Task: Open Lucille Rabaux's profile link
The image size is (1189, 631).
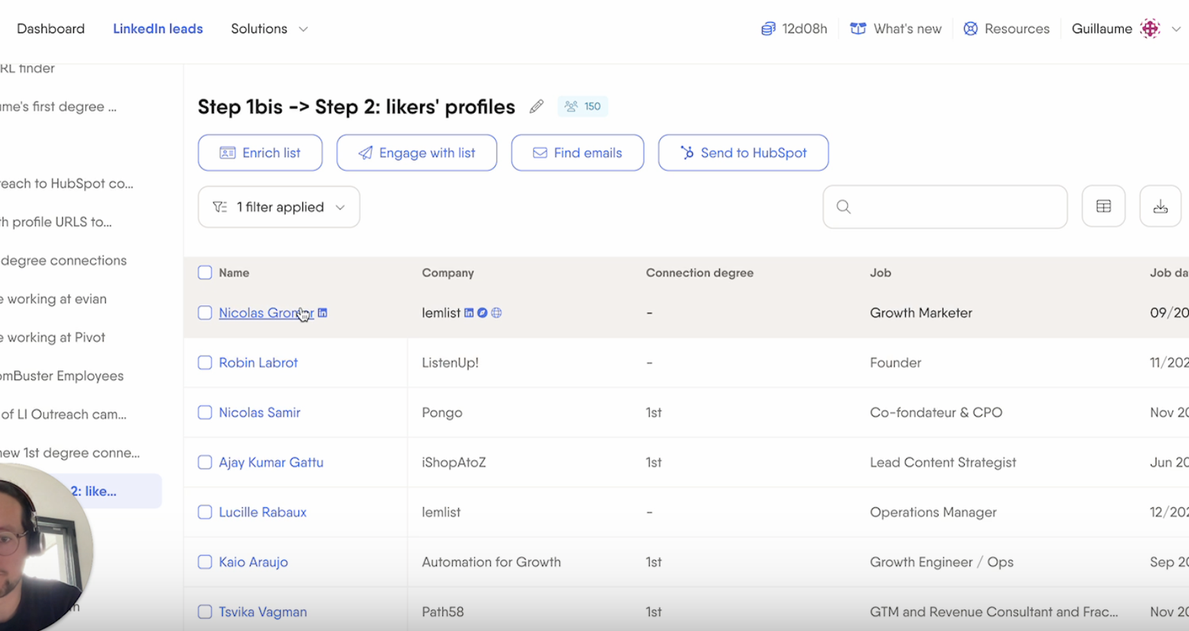Action: pos(262,512)
